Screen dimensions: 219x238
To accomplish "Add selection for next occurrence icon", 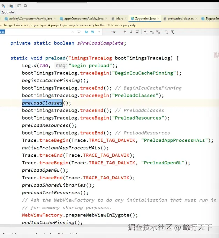I will (145, 32).
